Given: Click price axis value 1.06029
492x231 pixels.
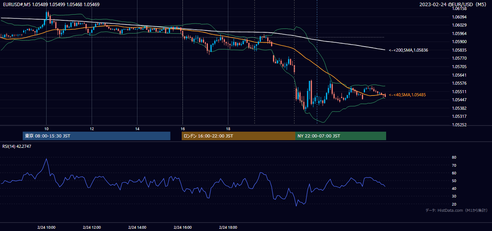Looking at the screenshot, I should click(x=459, y=25).
